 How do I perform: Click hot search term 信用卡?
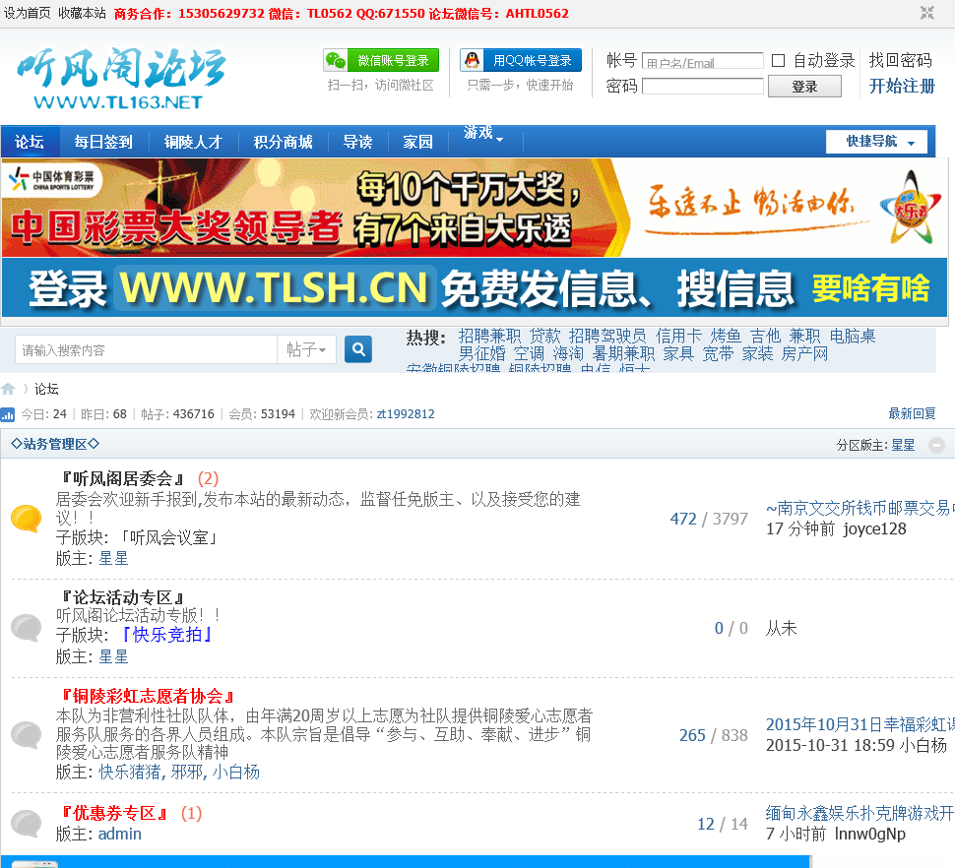pos(678,336)
